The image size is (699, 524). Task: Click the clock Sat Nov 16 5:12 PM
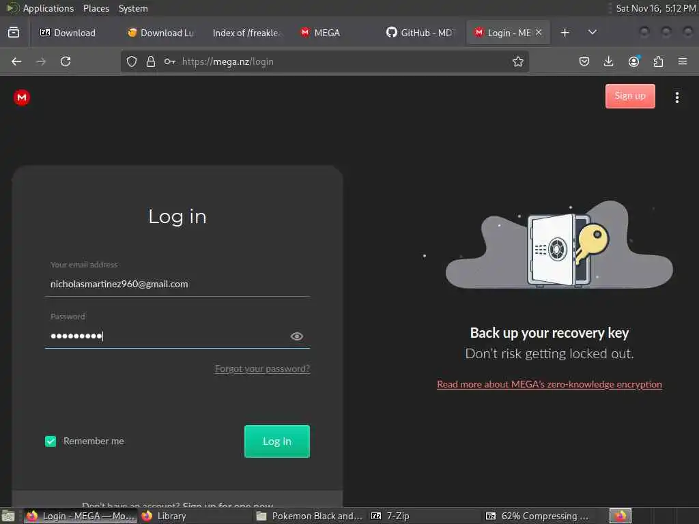point(656,8)
